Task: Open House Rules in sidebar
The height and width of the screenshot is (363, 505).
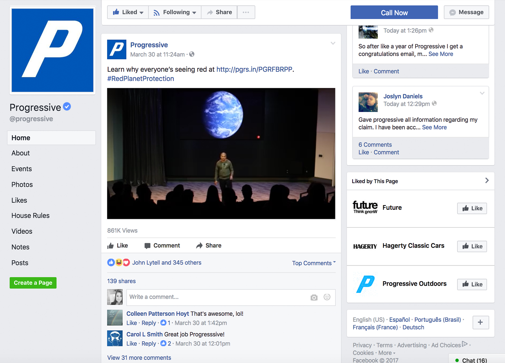Action: click(30, 216)
